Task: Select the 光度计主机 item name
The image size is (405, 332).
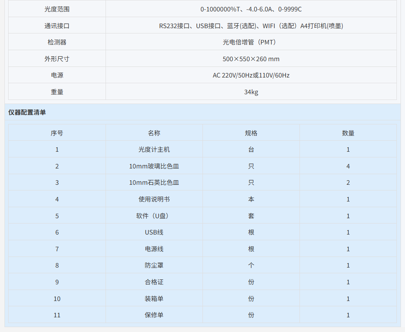Action: coord(154,150)
